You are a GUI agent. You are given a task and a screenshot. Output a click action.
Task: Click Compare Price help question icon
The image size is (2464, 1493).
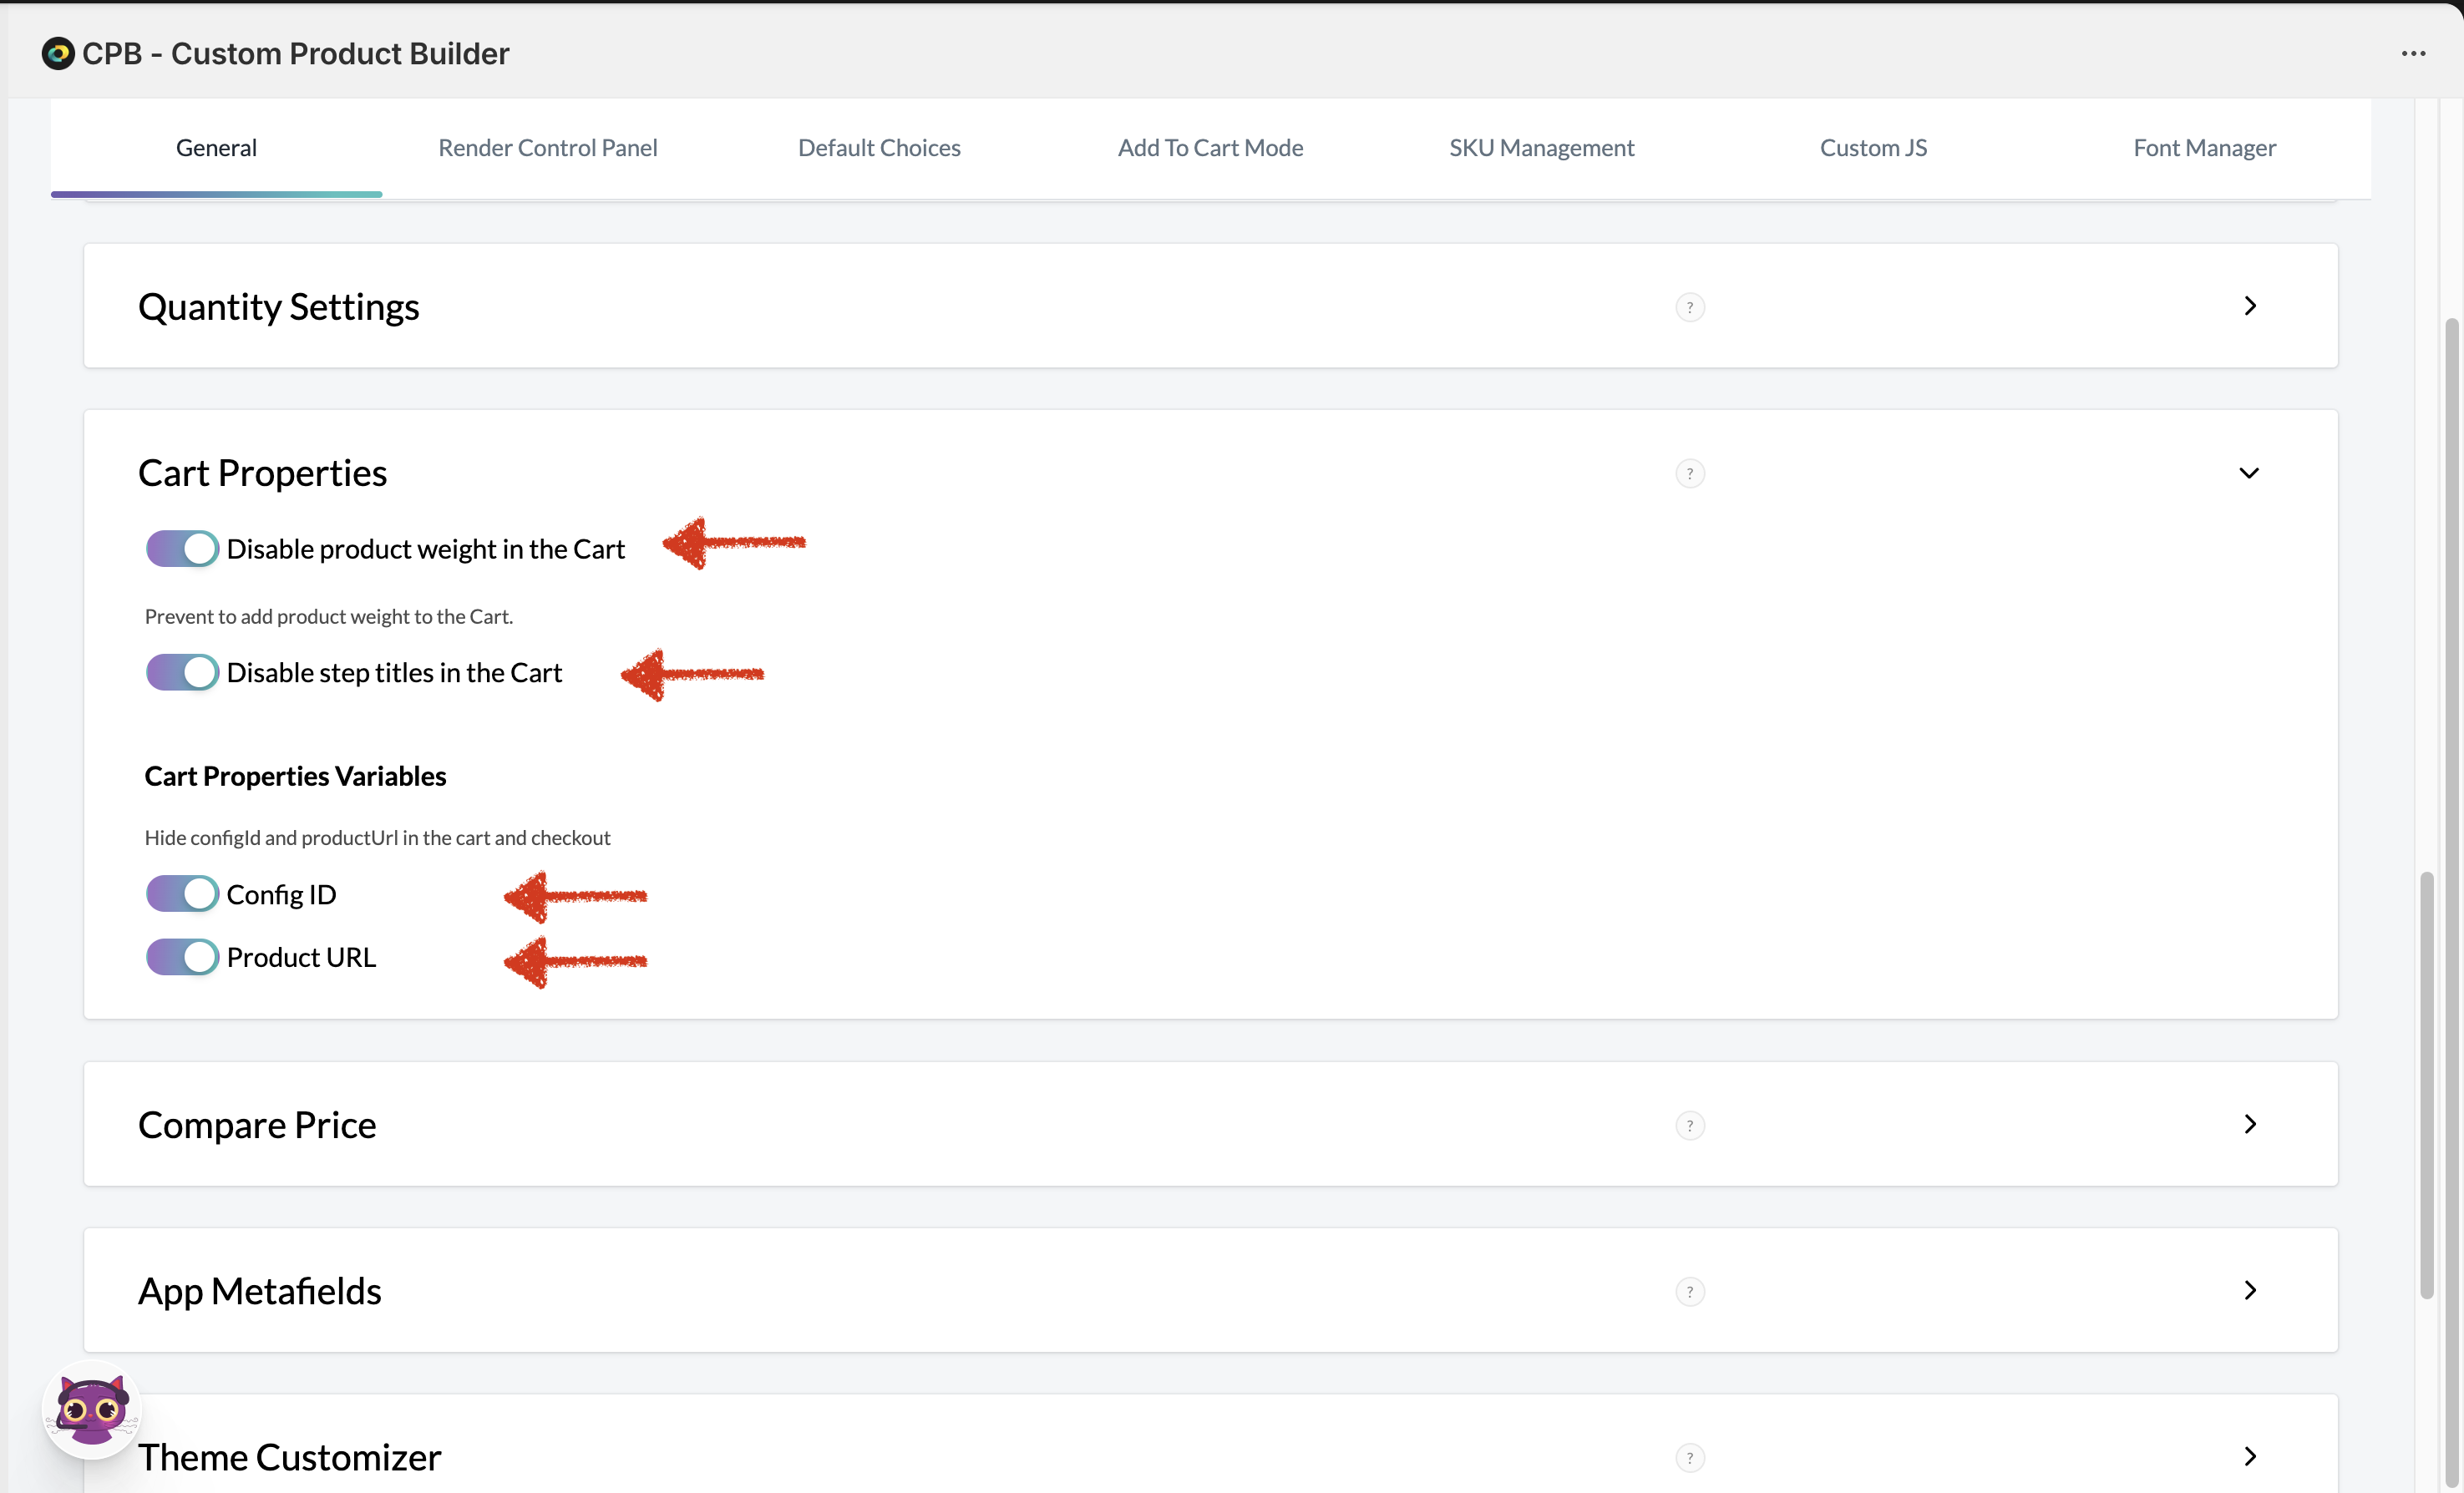point(1690,1125)
